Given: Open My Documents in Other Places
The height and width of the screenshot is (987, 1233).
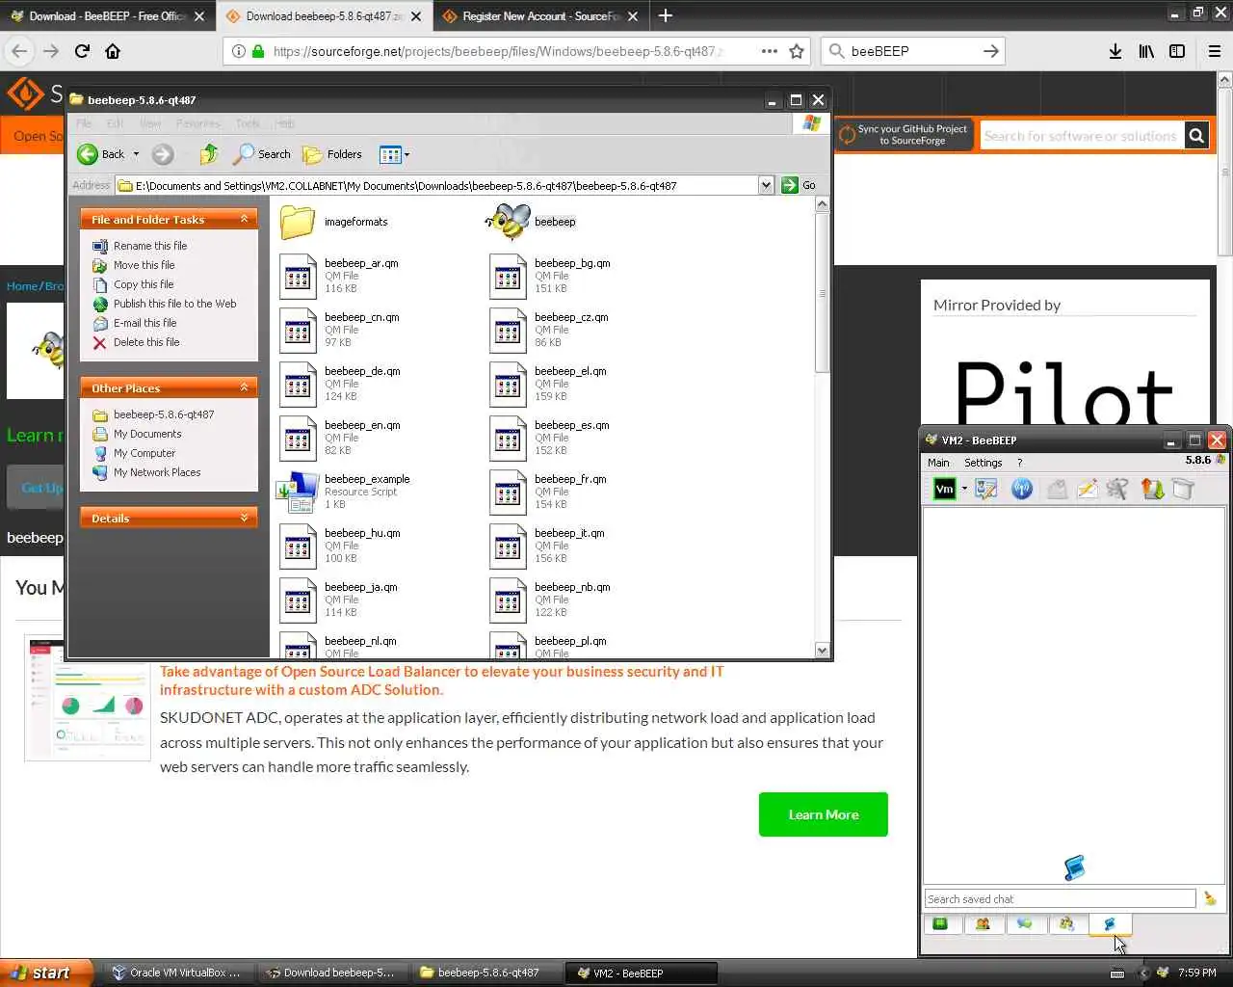Looking at the screenshot, I should [147, 434].
